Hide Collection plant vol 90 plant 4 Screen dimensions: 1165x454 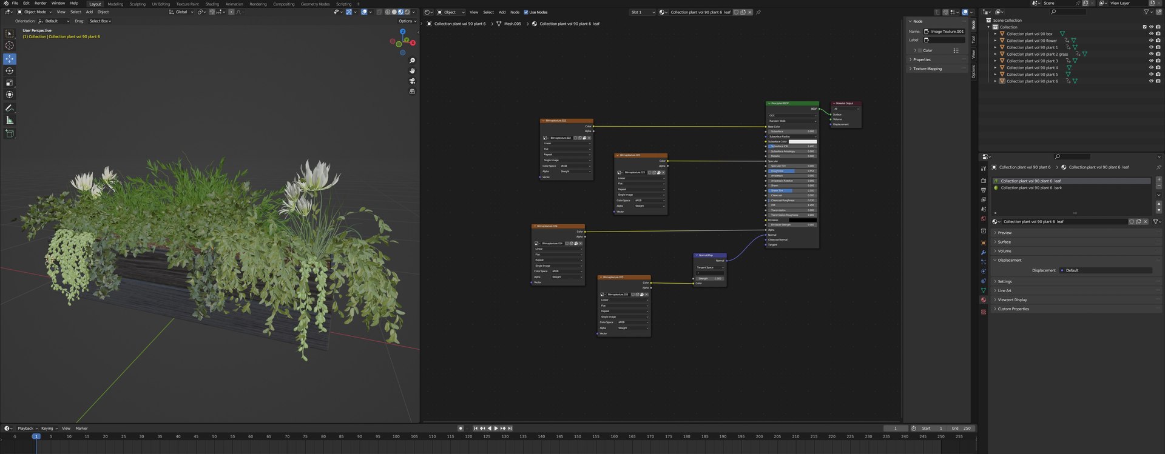1151,67
